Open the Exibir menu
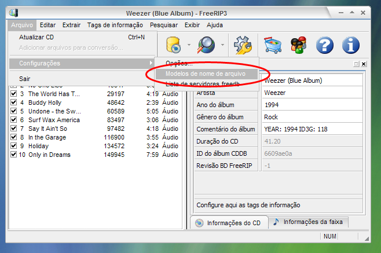The height and width of the screenshot is (253, 381). tap(192, 25)
